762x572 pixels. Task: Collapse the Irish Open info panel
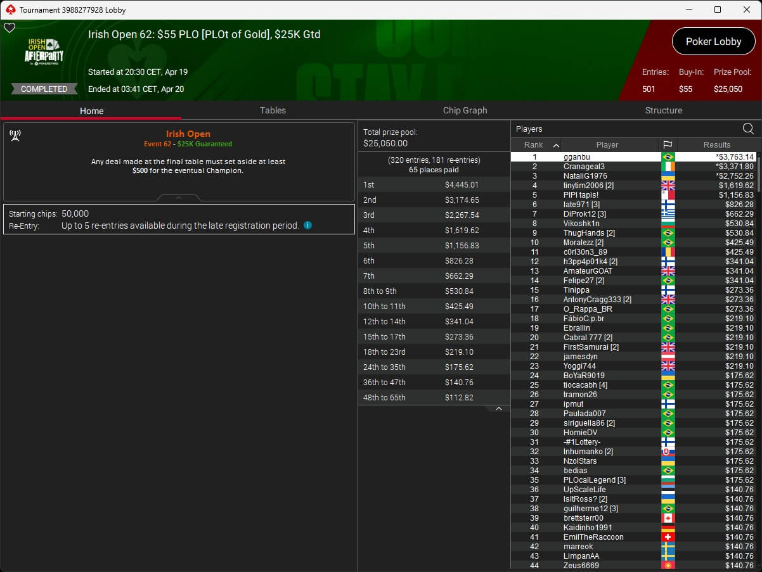(179, 198)
